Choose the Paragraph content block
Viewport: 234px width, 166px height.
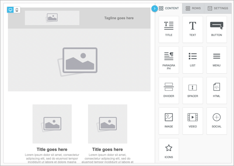coord(169,60)
